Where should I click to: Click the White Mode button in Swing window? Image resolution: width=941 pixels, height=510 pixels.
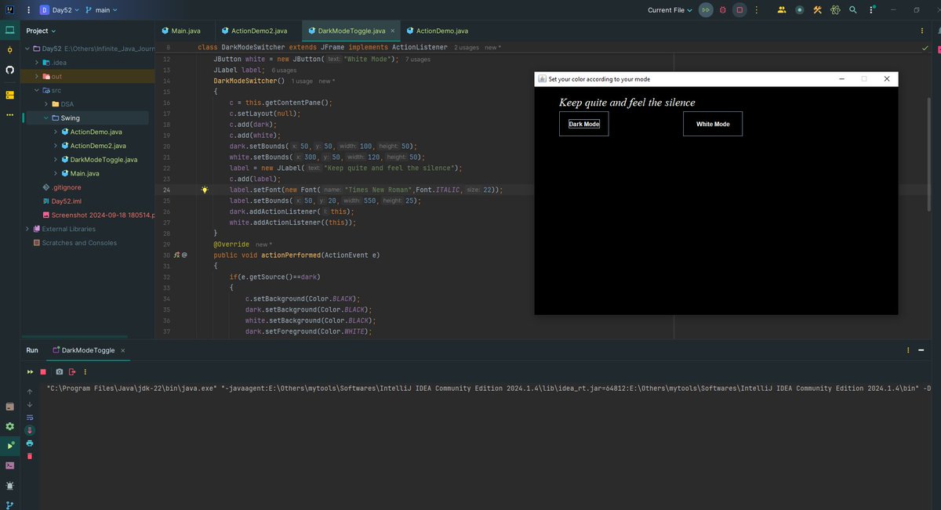(x=713, y=124)
